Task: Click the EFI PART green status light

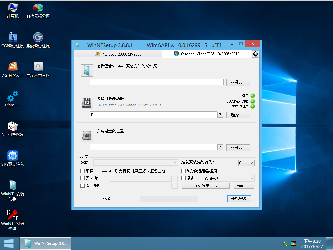Action: pyautogui.click(x=253, y=107)
